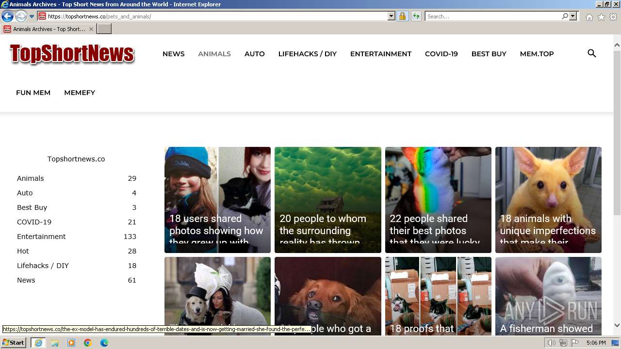Image resolution: width=621 pixels, height=349 pixels.
Task: Open the News category in sidebar
Action: (26, 280)
